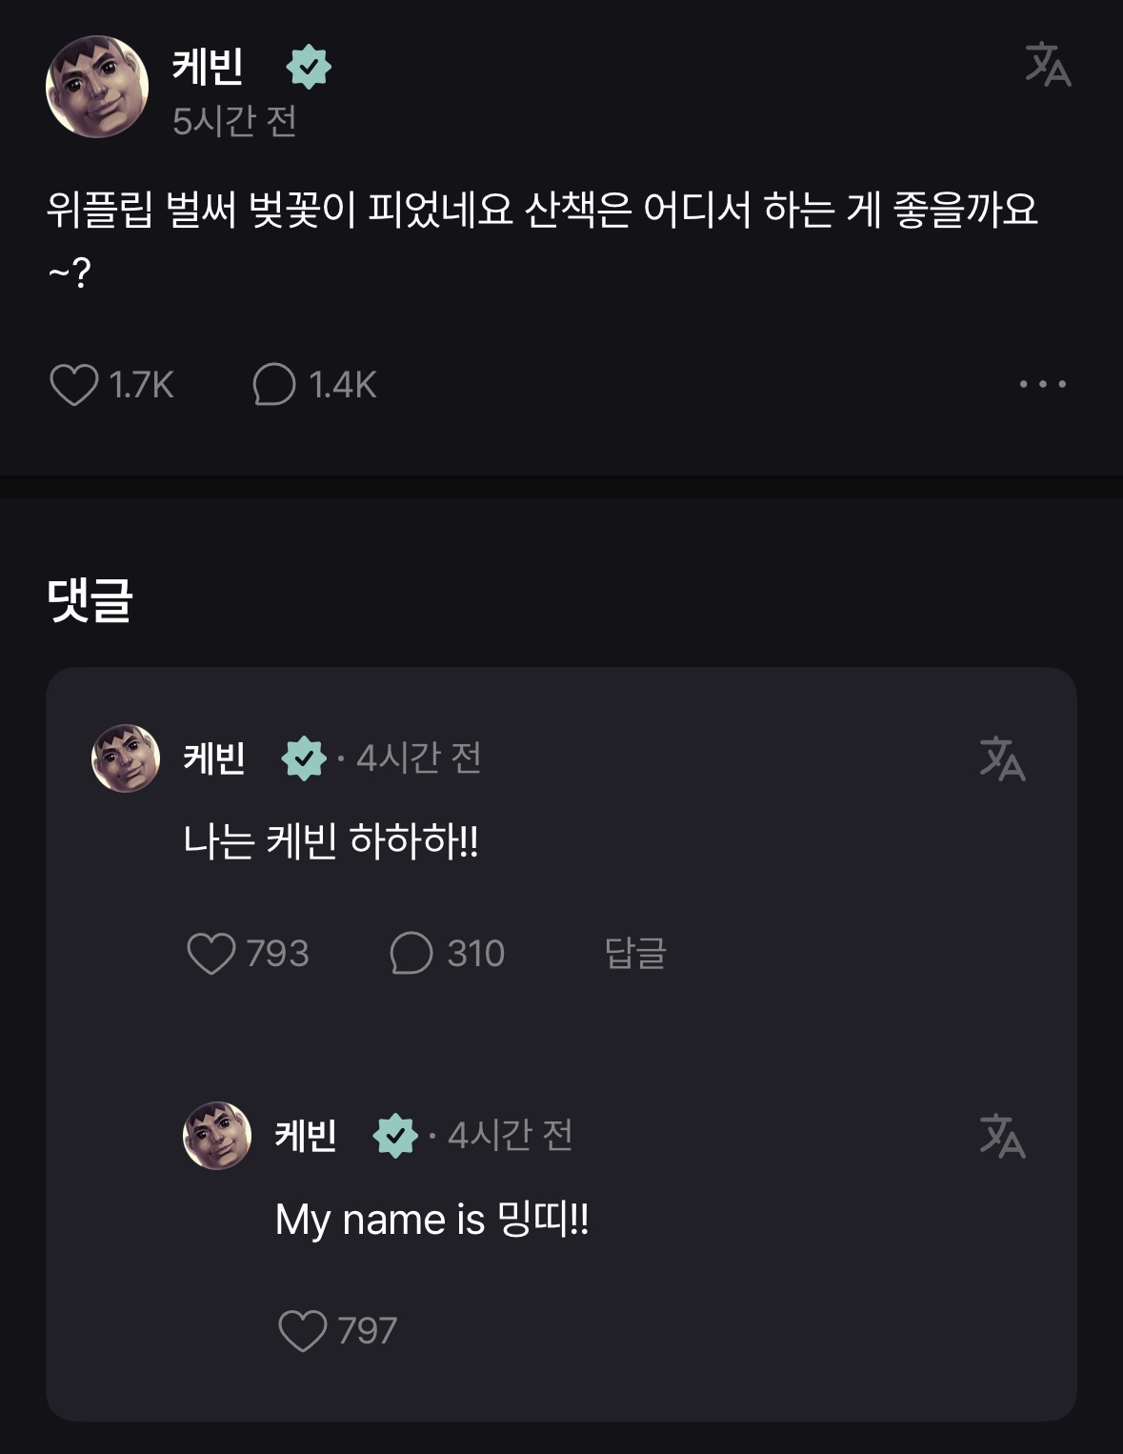
Task: Tap verified badge on nested reply
Action: click(x=395, y=1136)
